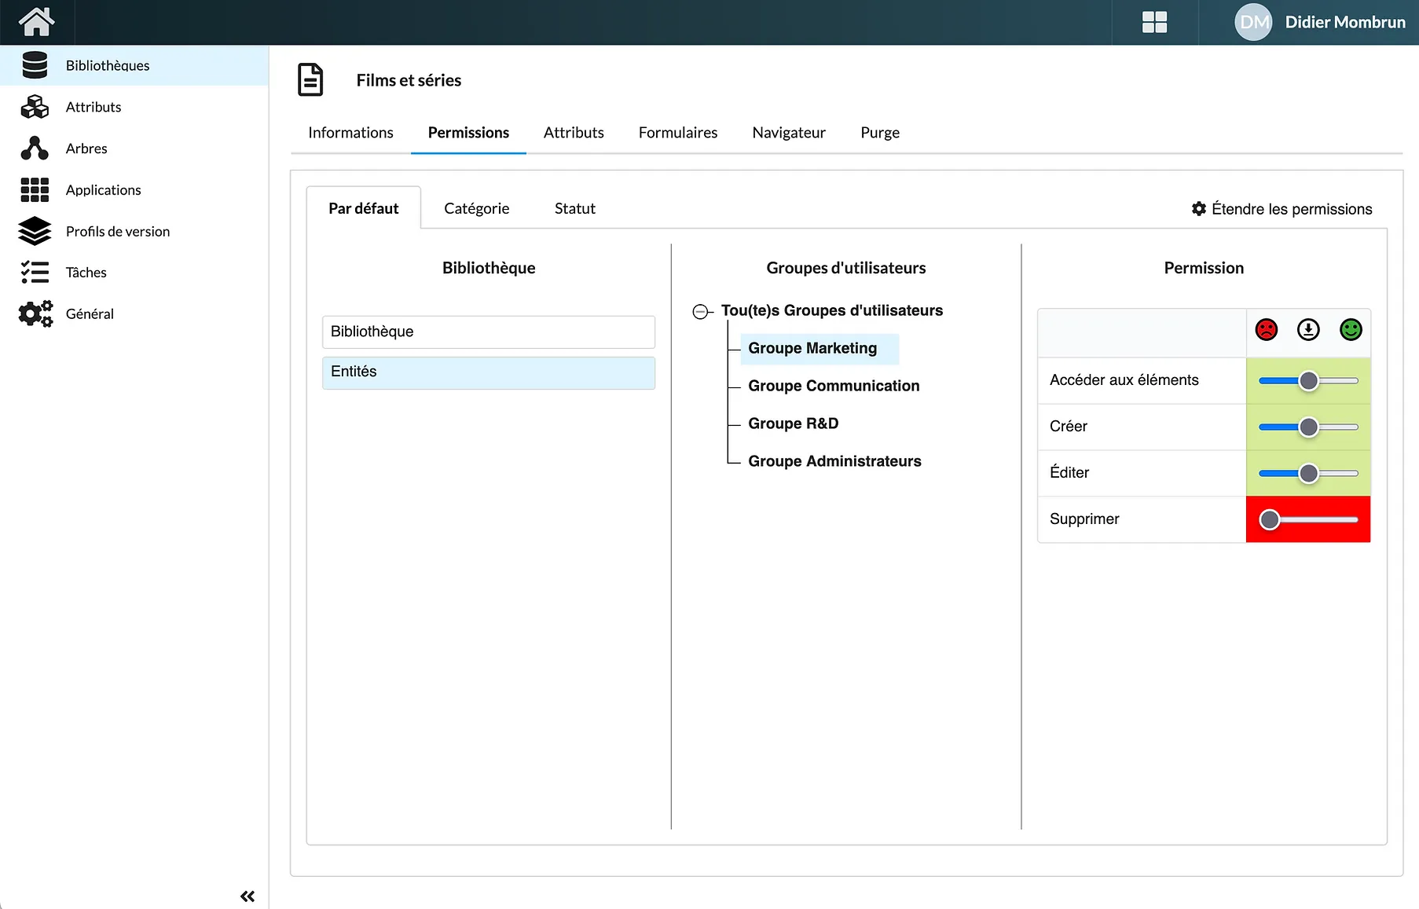Click the Attributs cubes icon
The image size is (1419, 909).
tap(35, 107)
